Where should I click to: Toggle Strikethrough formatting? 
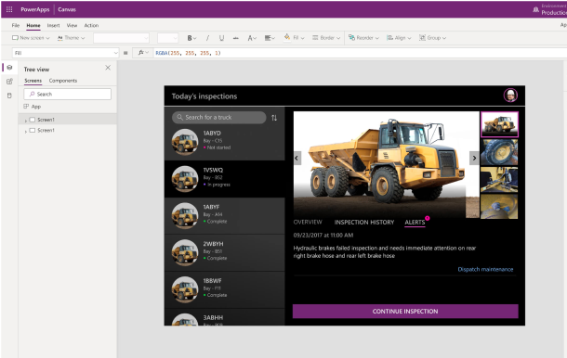[236, 38]
